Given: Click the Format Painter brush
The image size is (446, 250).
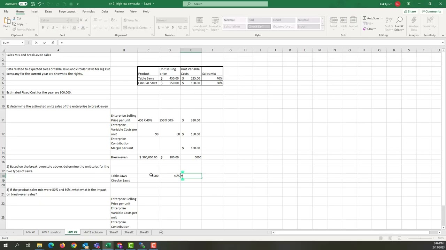Looking at the screenshot, I should pyautogui.click(x=23, y=30).
